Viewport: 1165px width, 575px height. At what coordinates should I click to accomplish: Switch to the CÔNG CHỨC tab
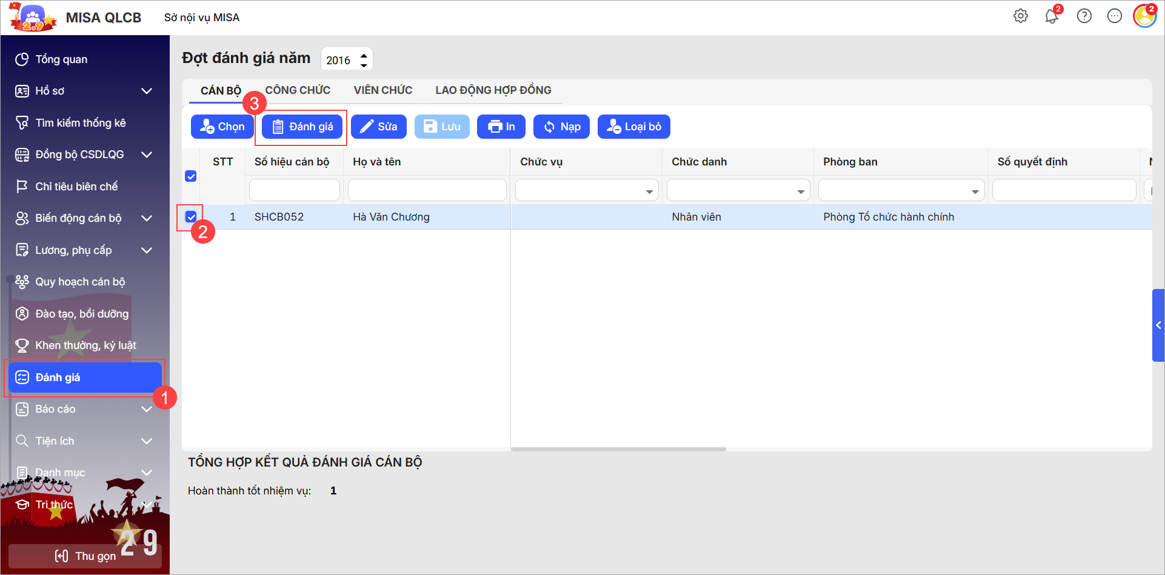tap(298, 90)
